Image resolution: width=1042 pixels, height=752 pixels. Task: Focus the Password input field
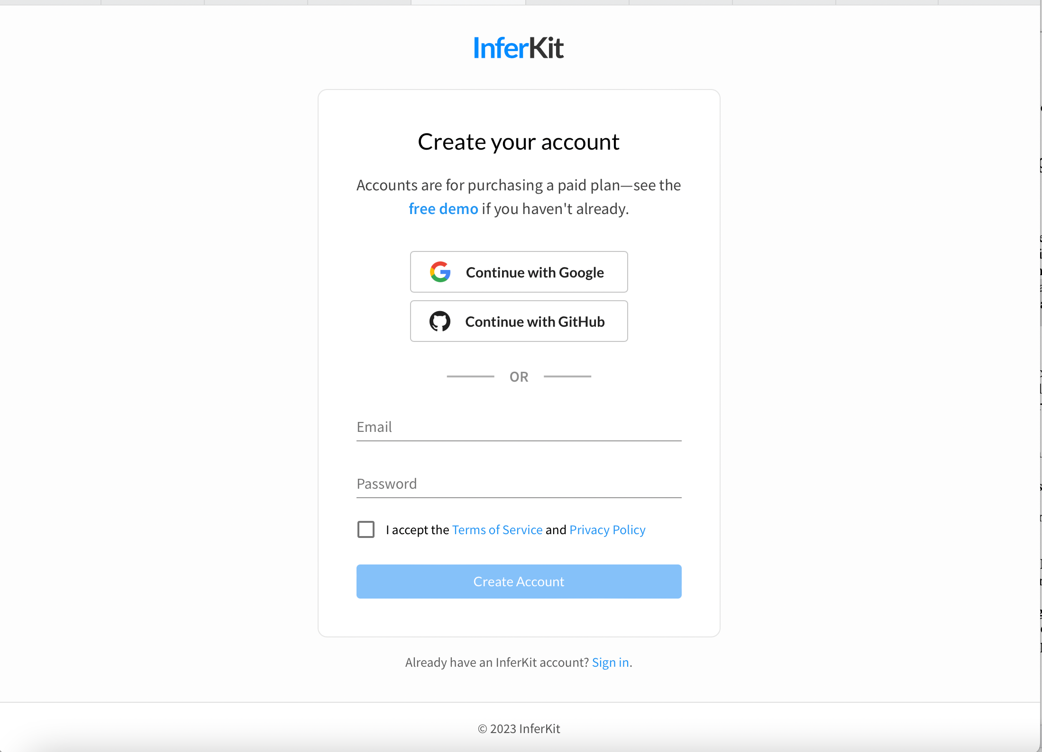pyautogui.click(x=519, y=483)
